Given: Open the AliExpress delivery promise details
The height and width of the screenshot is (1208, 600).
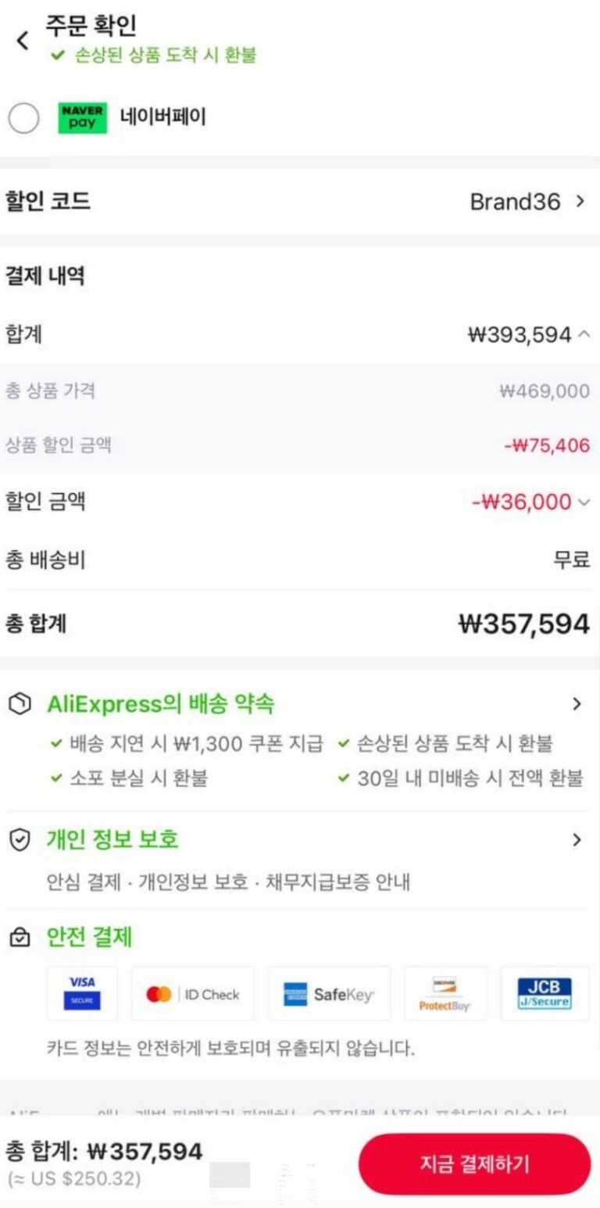Looking at the screenshot, I should coord(160,704).
